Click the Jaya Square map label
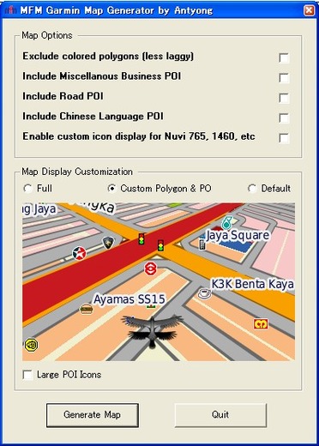The height and width of the screenshot is (446, 319). click(238, 235)
